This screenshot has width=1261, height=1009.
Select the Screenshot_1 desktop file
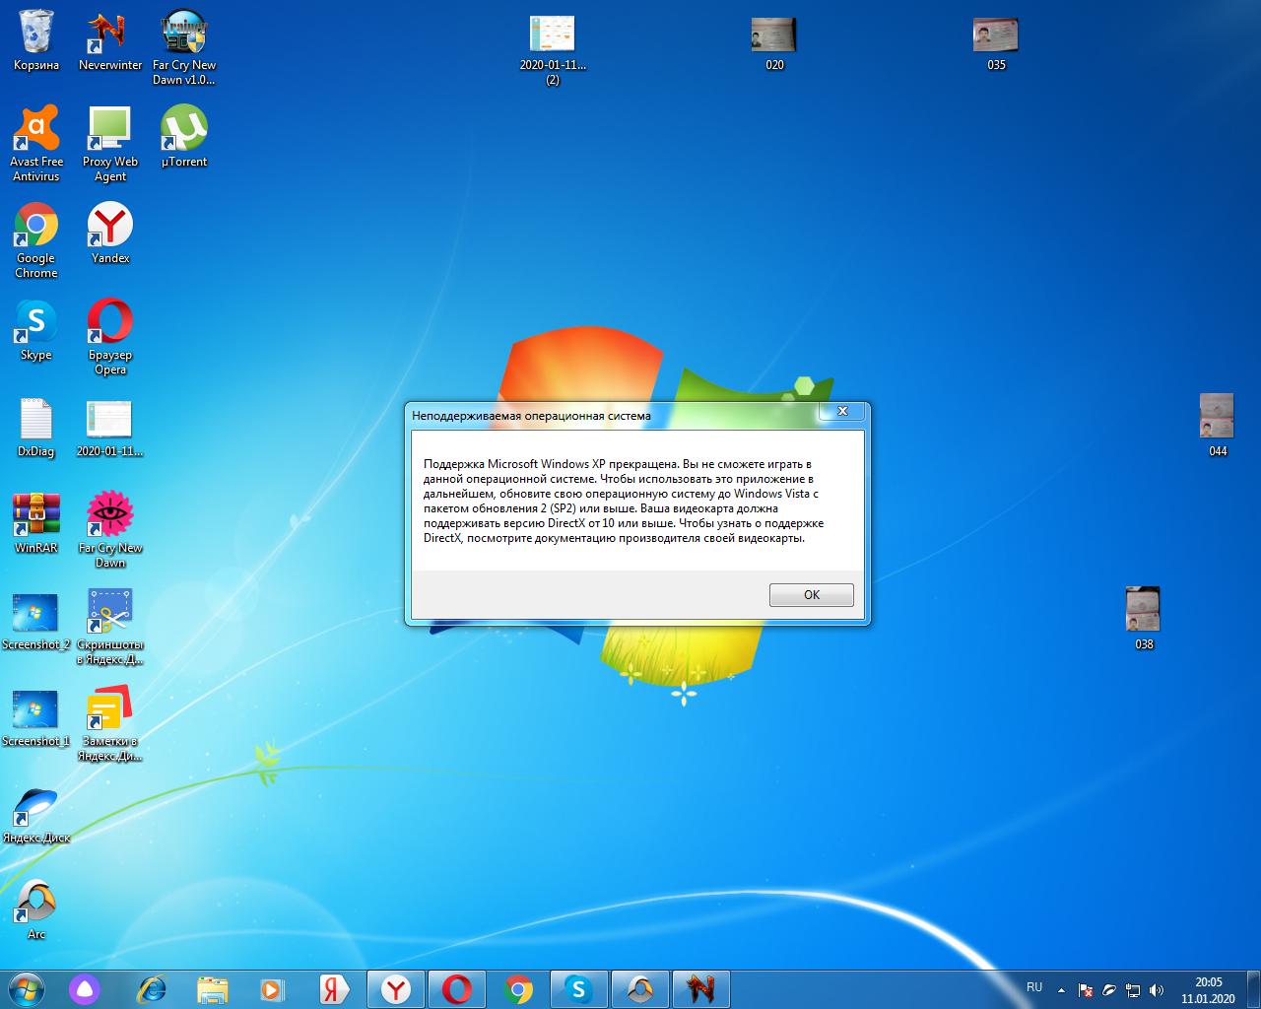tap(36, 716)
